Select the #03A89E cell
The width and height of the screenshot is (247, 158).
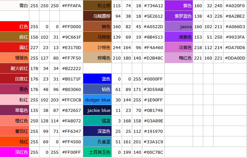[x=154, y=121]
